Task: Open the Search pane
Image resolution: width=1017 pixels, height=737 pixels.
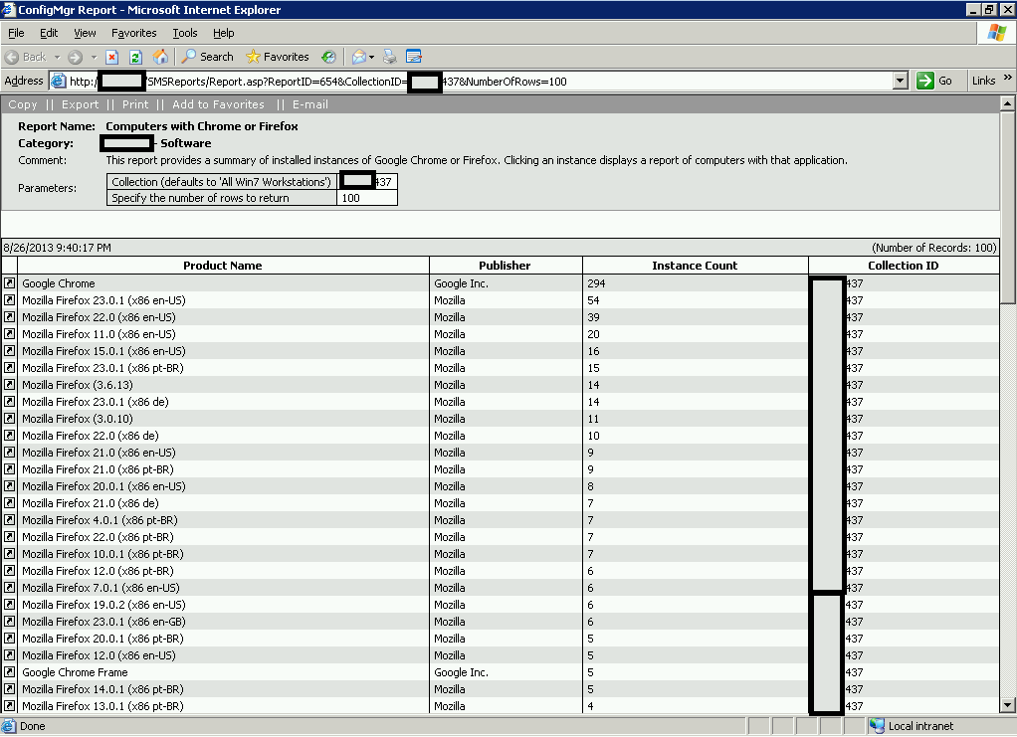Action: click(207, 57)
